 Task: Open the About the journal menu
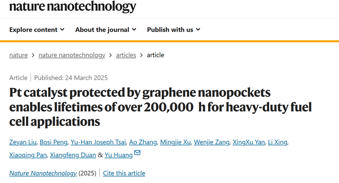106,30
